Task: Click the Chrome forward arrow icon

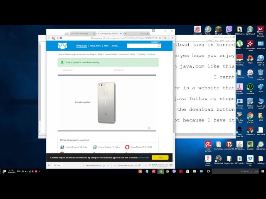Action: pyautogui.click(x=172, y=38)
